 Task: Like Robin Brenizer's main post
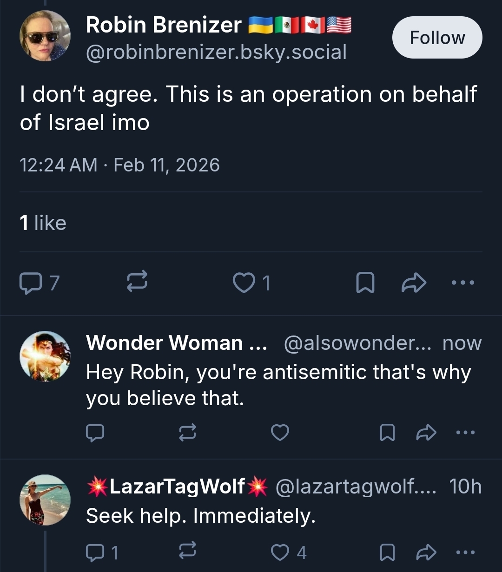coord(244,282)
